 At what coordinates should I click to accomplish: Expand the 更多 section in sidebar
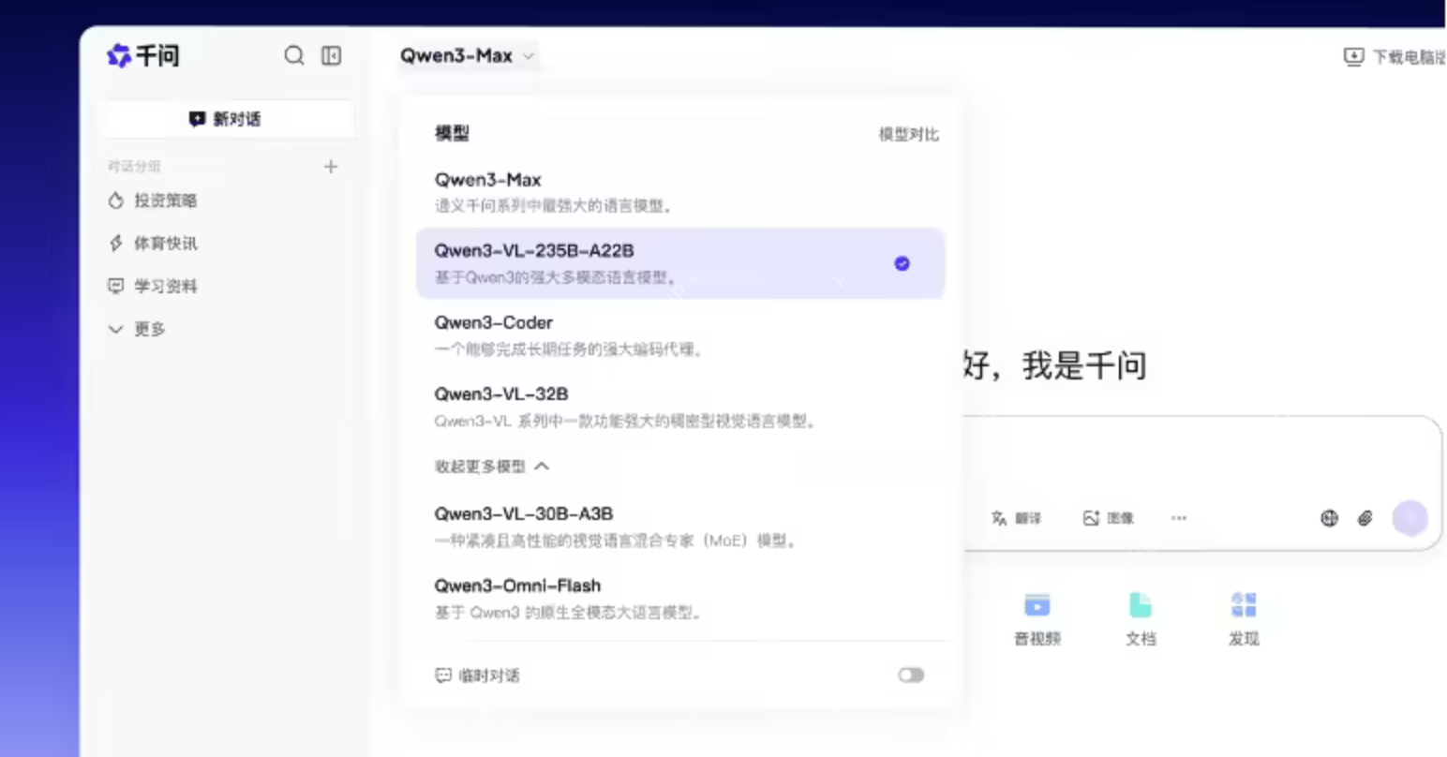coord(137,329)
